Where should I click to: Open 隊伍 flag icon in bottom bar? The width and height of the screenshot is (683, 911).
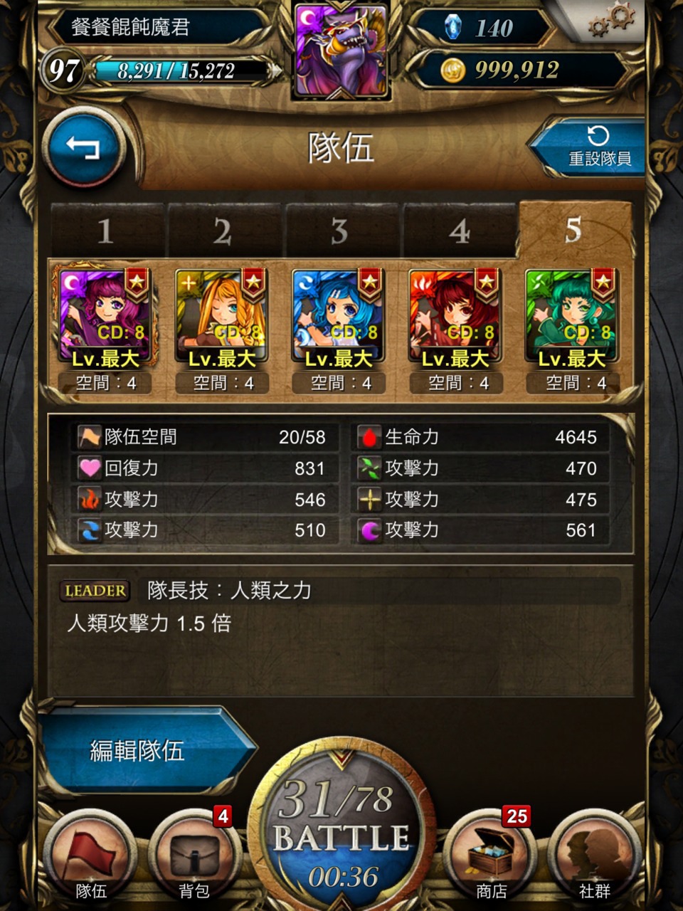[x=90, y=855]
